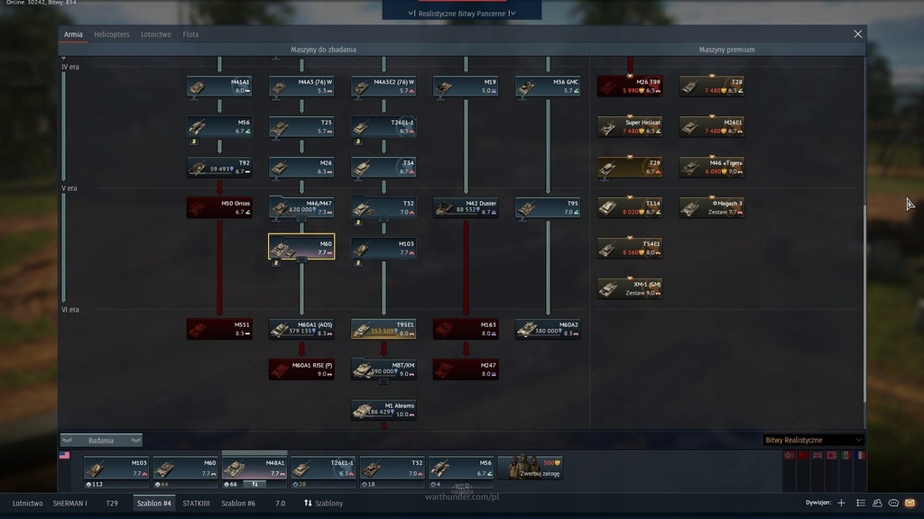Select the premium XM-1 (GM) card
Image resolution: width=924 pixels, height=519 pixels.
(630, 288)
